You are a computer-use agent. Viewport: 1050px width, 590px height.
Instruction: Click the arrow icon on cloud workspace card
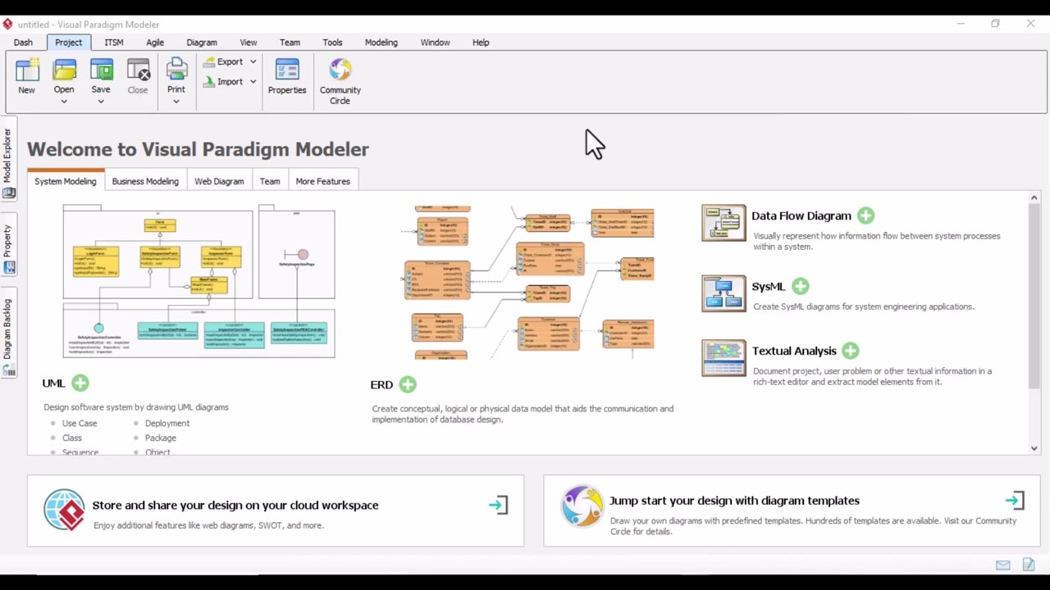(499, 505)
